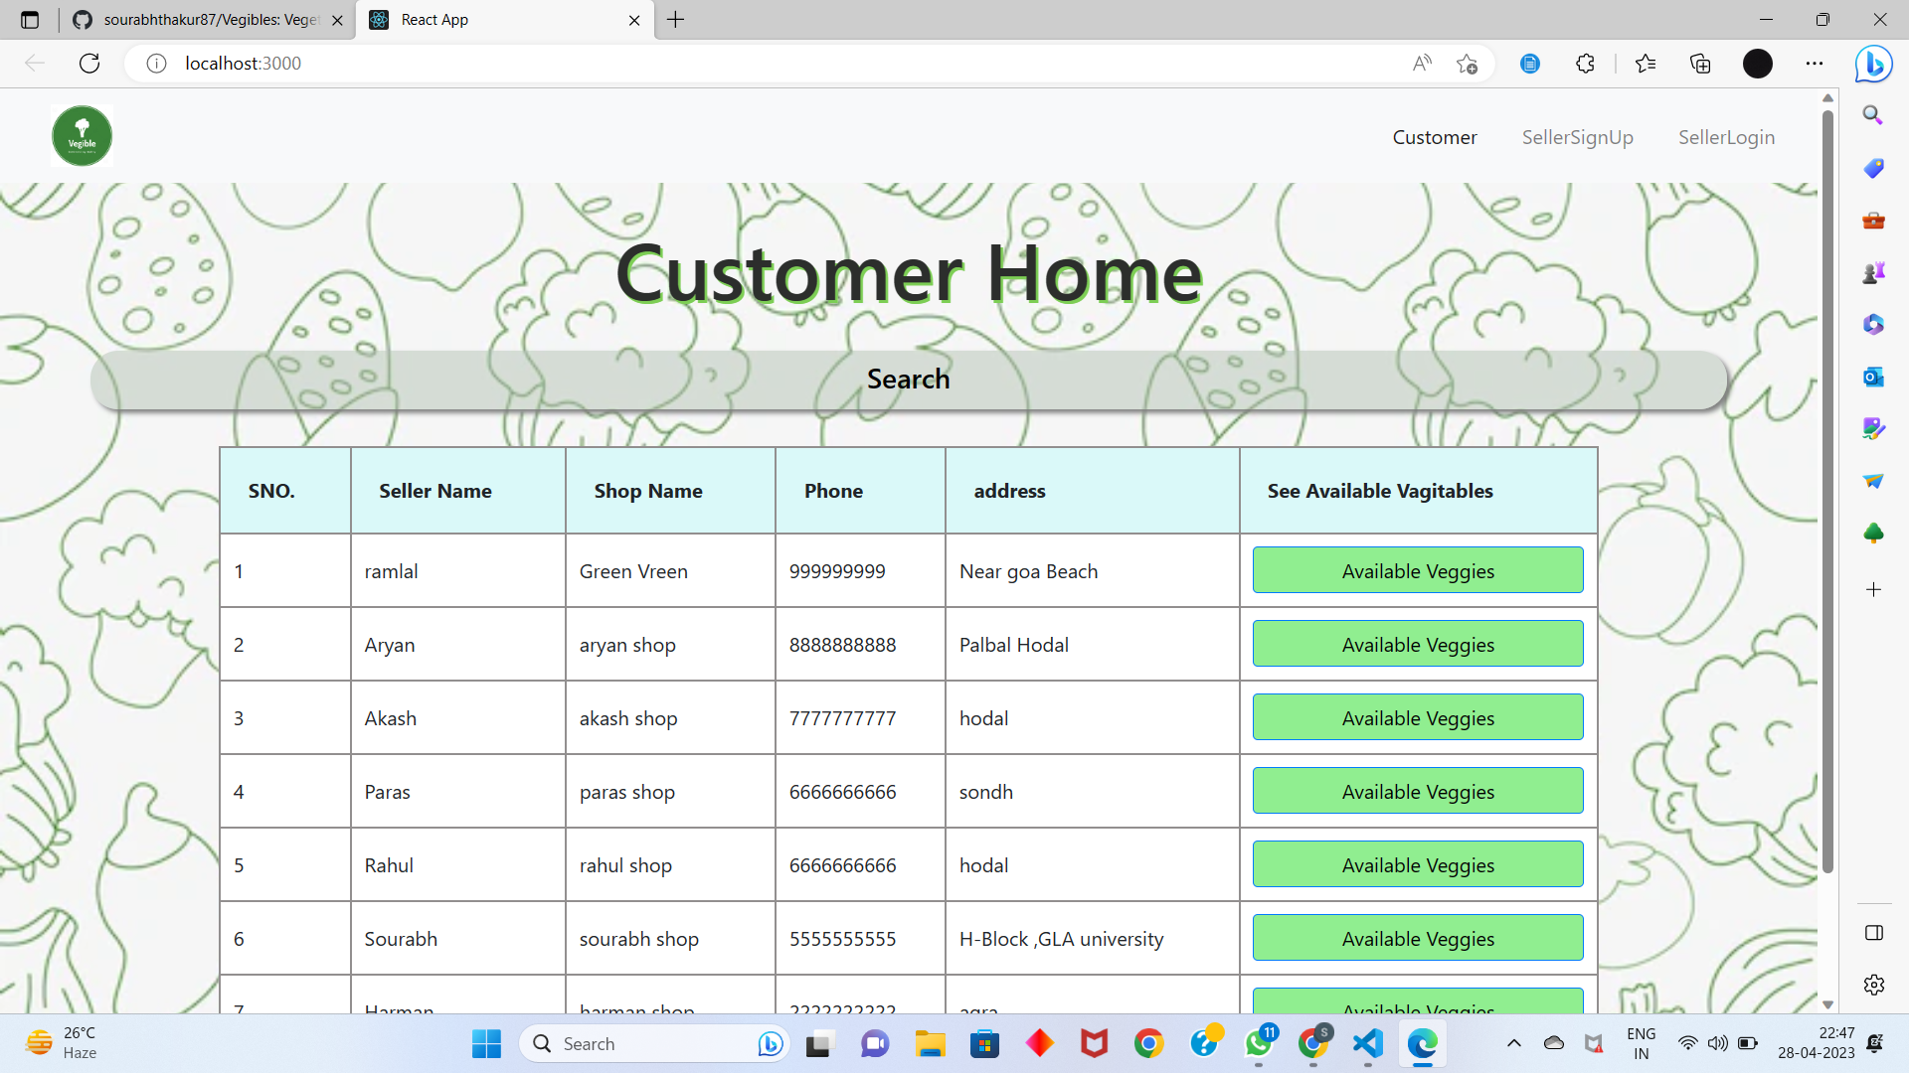Open the Favorites list toggle
This screenshot has width=1909, height=1073.
[1646, 63]
